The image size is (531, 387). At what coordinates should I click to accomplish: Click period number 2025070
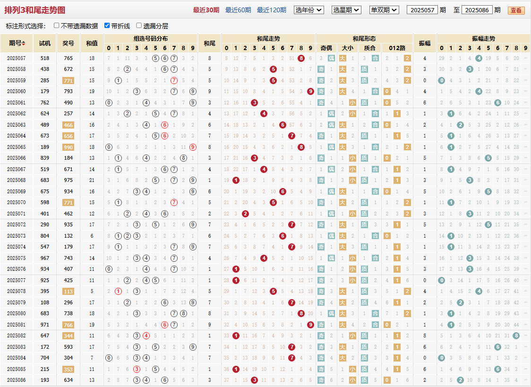(x=17, y=202)
